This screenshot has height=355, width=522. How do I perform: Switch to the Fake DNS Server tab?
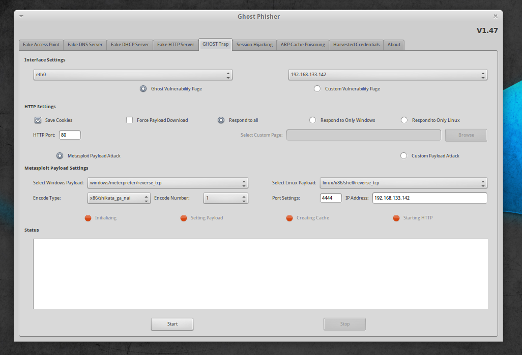pos(85,45)
